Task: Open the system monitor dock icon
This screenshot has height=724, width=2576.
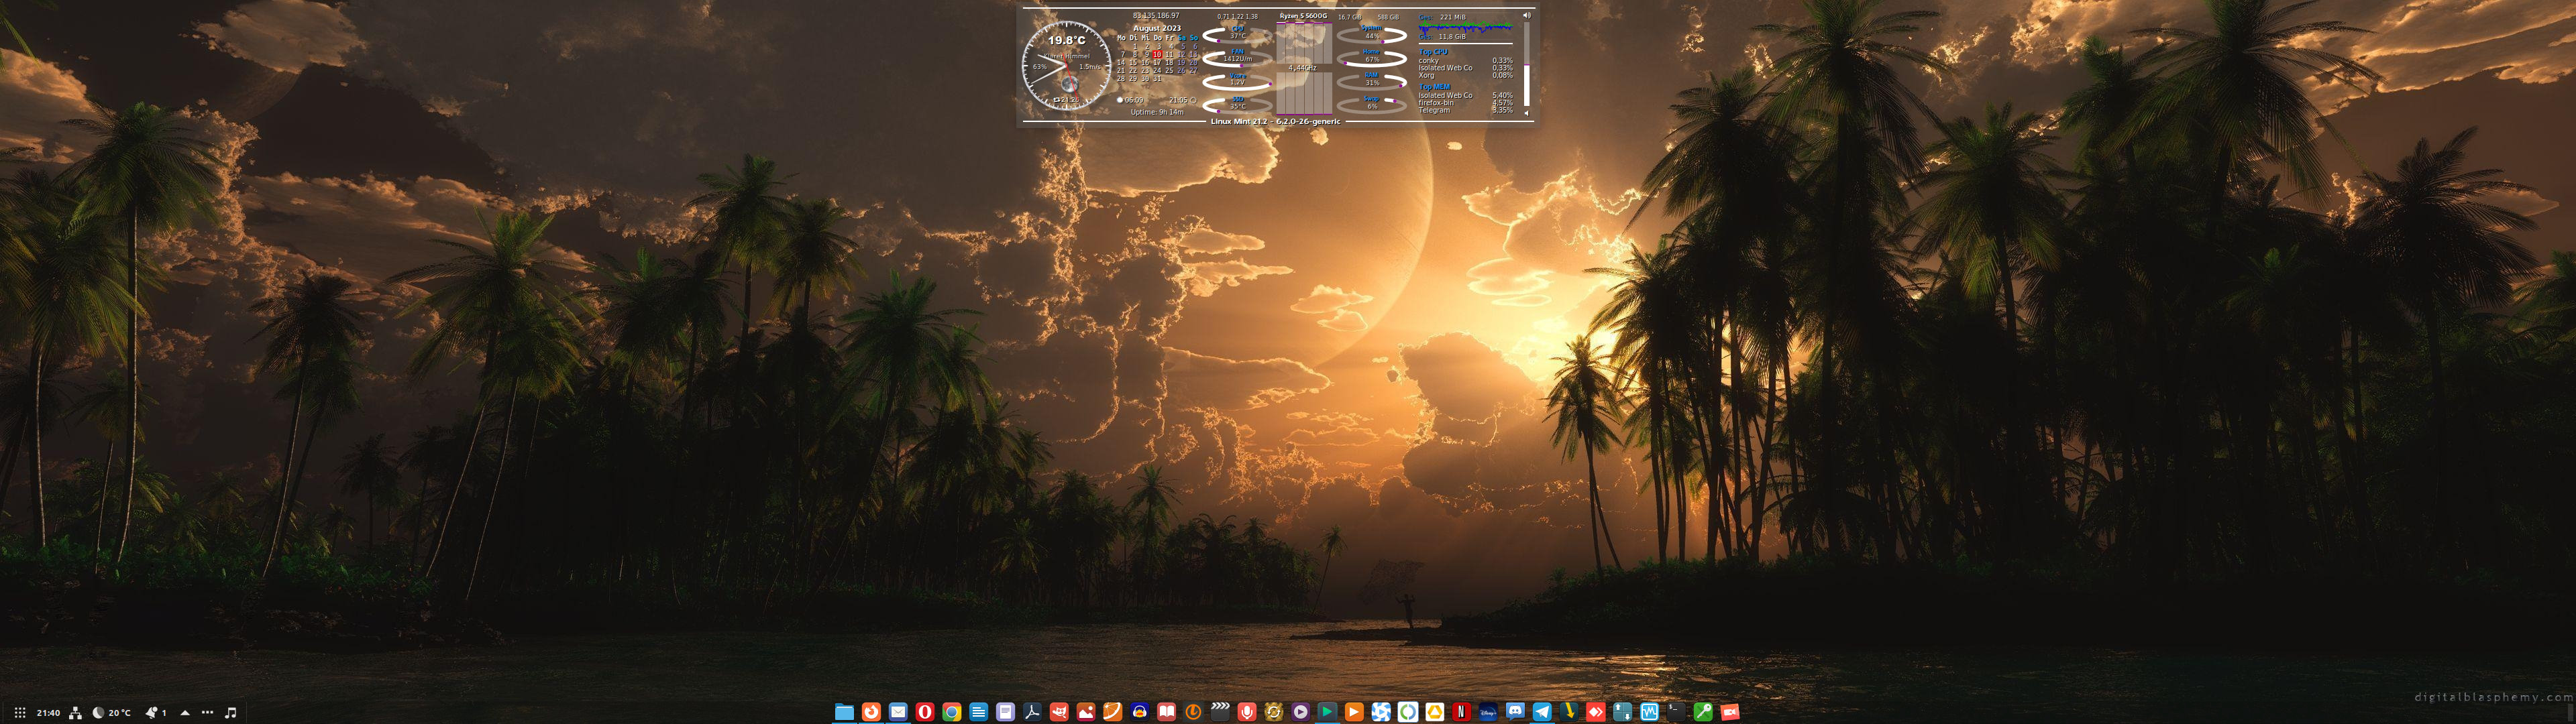Action: coord(1650,712)
